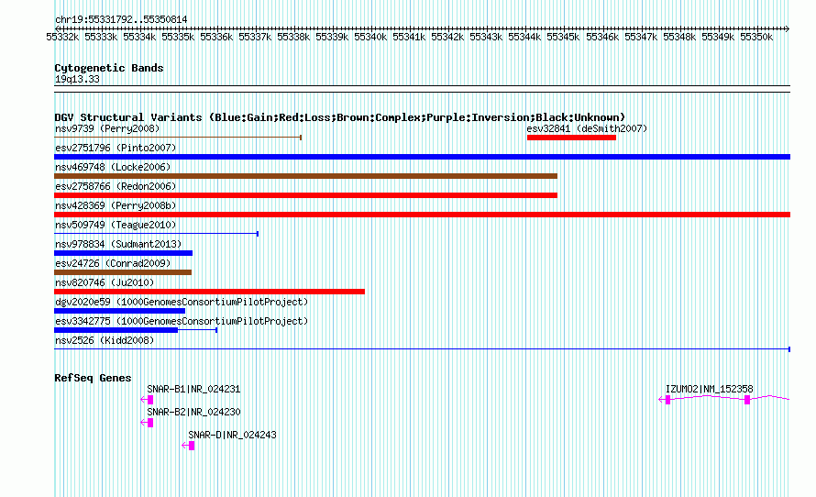816x497 pixels.
Task: Click the dgv2020e59 variant label
Action: [x=182, y=302]
